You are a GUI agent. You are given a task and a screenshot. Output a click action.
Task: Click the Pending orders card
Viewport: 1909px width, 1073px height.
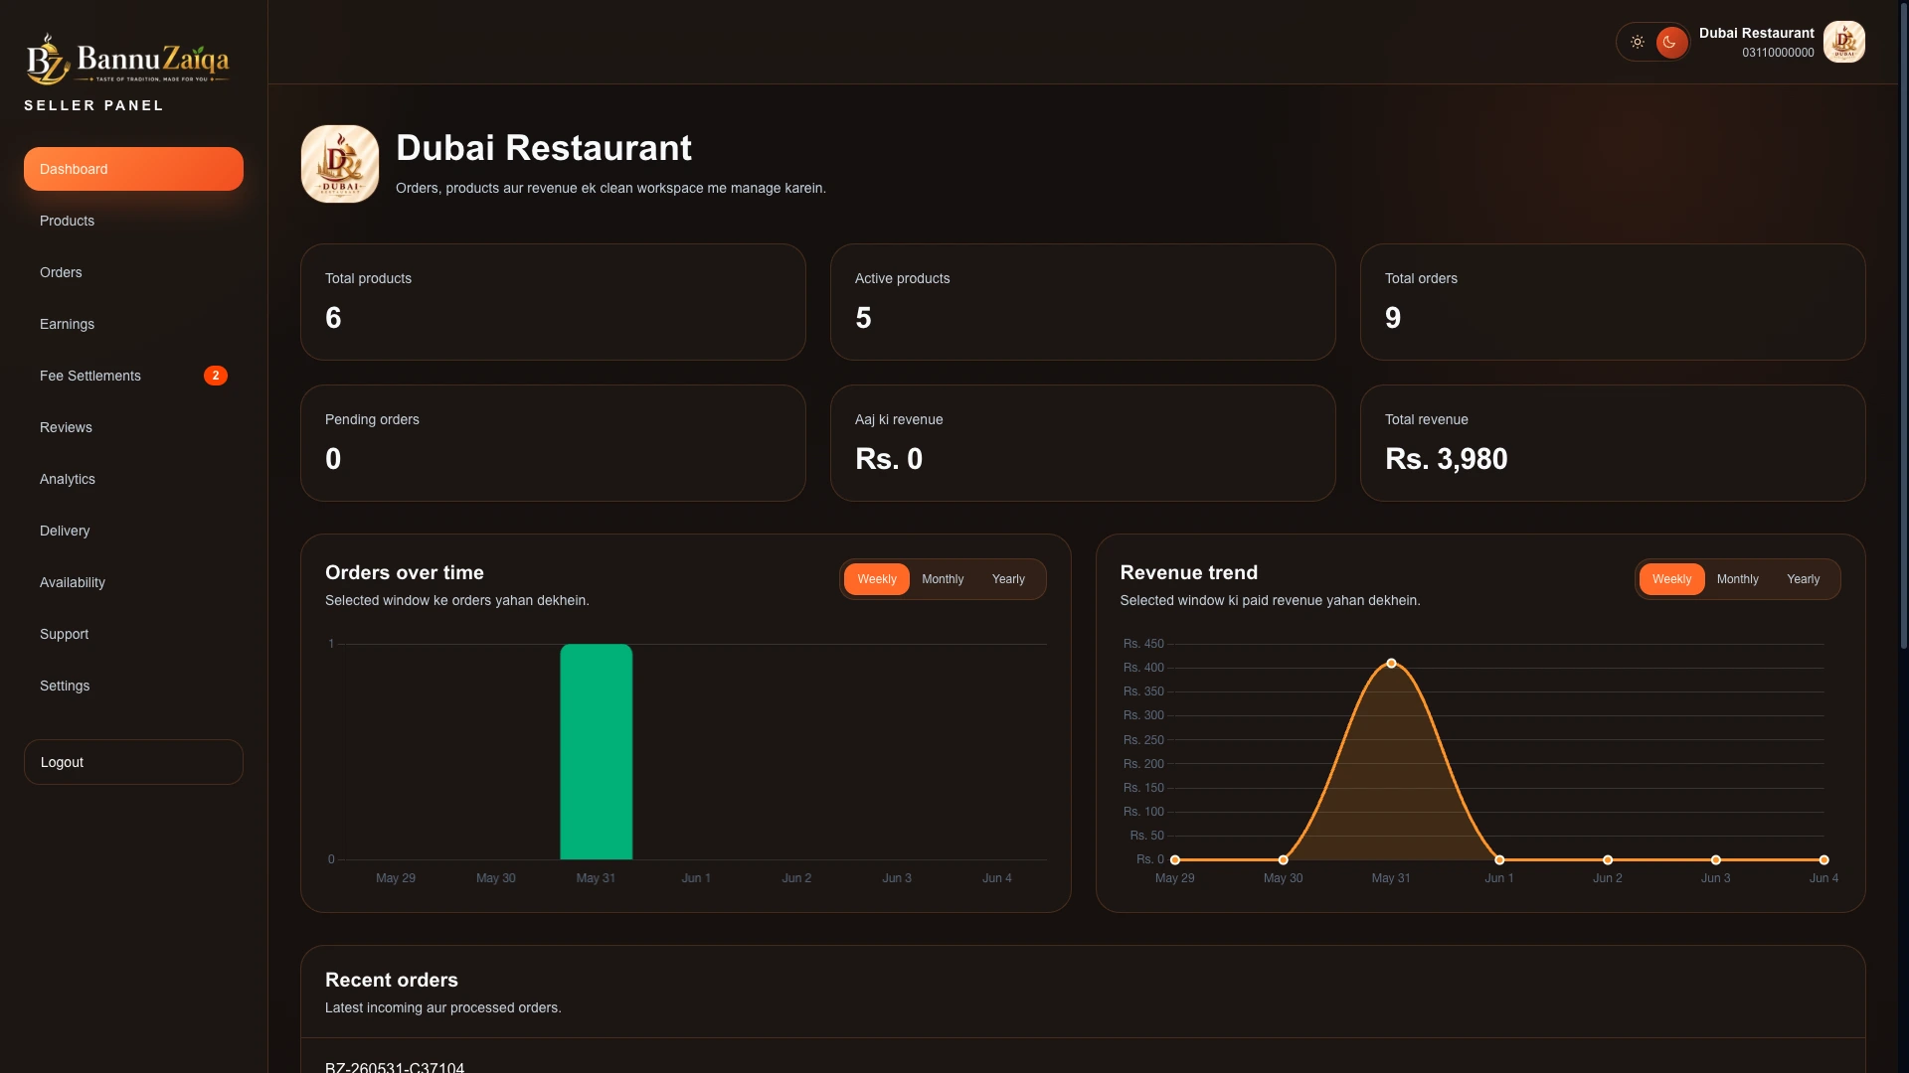point(553,443)
